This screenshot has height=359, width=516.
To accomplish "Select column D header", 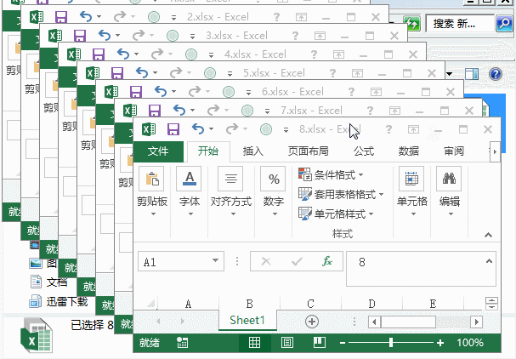I will (371, 304).
